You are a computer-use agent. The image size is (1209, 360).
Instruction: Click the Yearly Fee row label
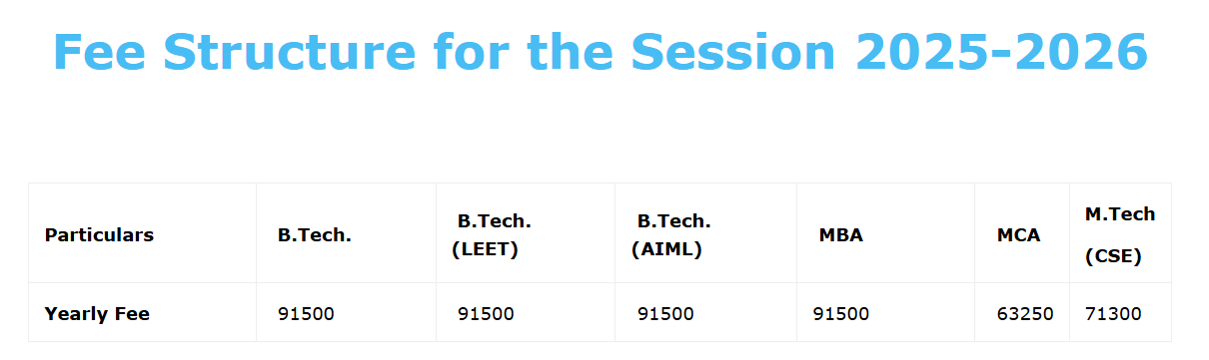(x=97, y=313)
